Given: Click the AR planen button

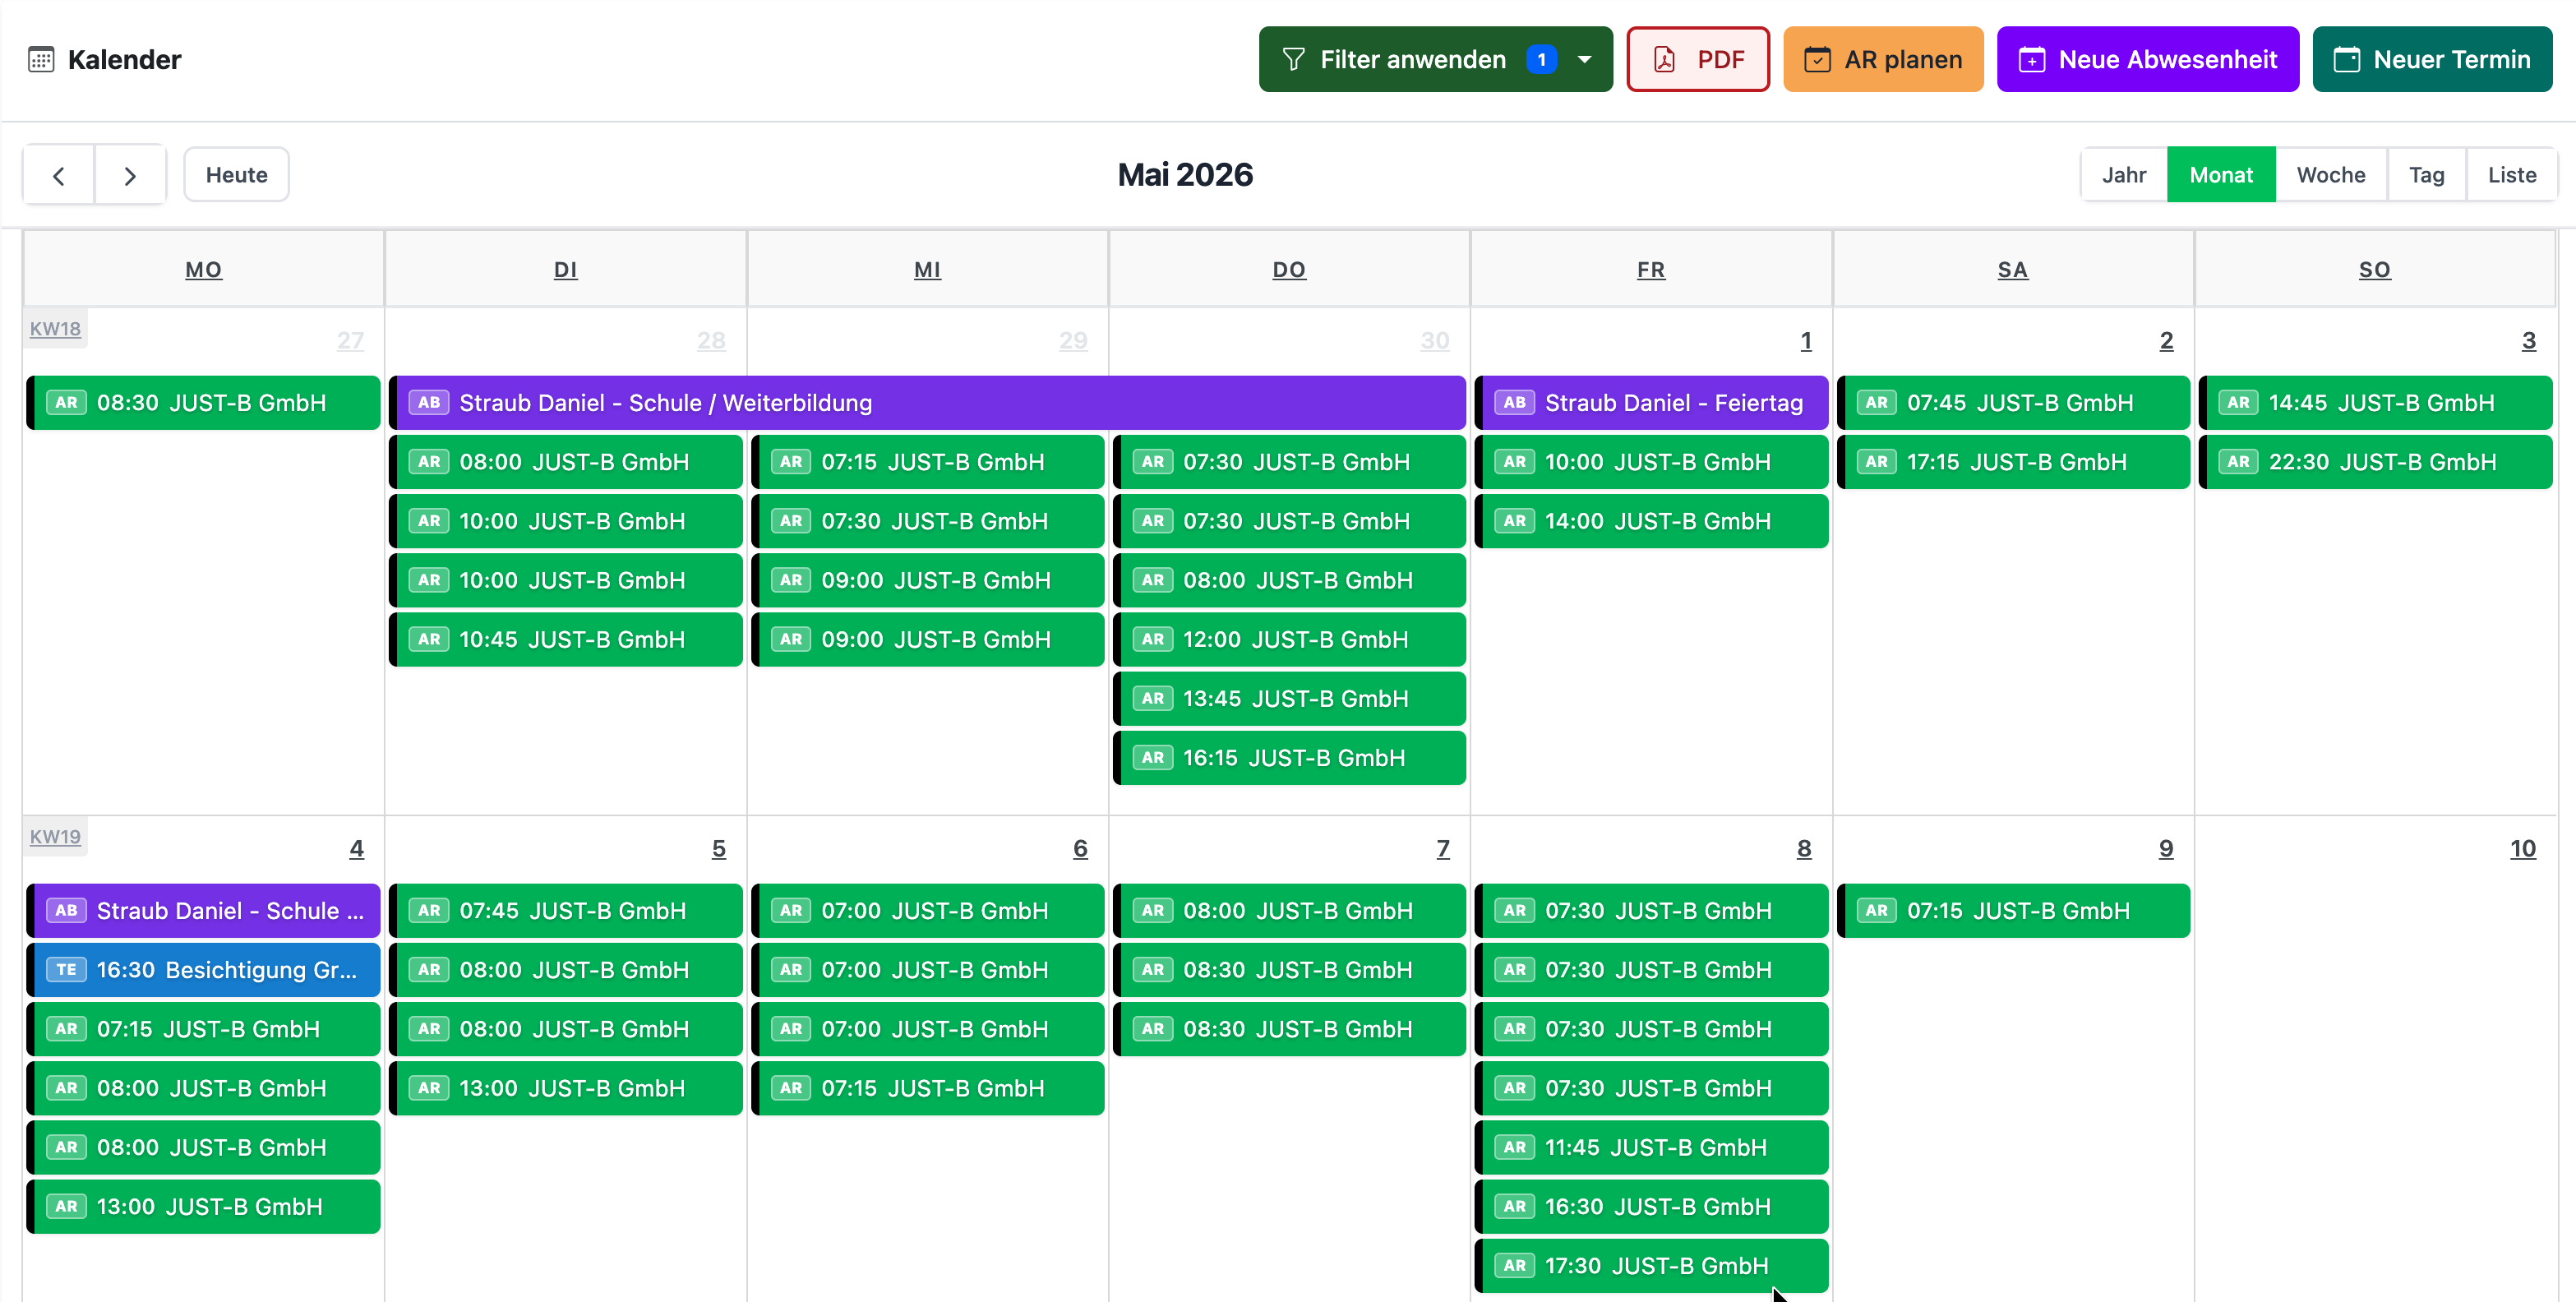Looking at the screenshot, I should tap(1882, 60).
